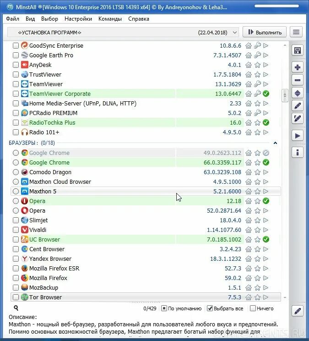Click the play arrow for TrustViewer
This screenshot has width=309, height=341.
[x=266, y=74]
